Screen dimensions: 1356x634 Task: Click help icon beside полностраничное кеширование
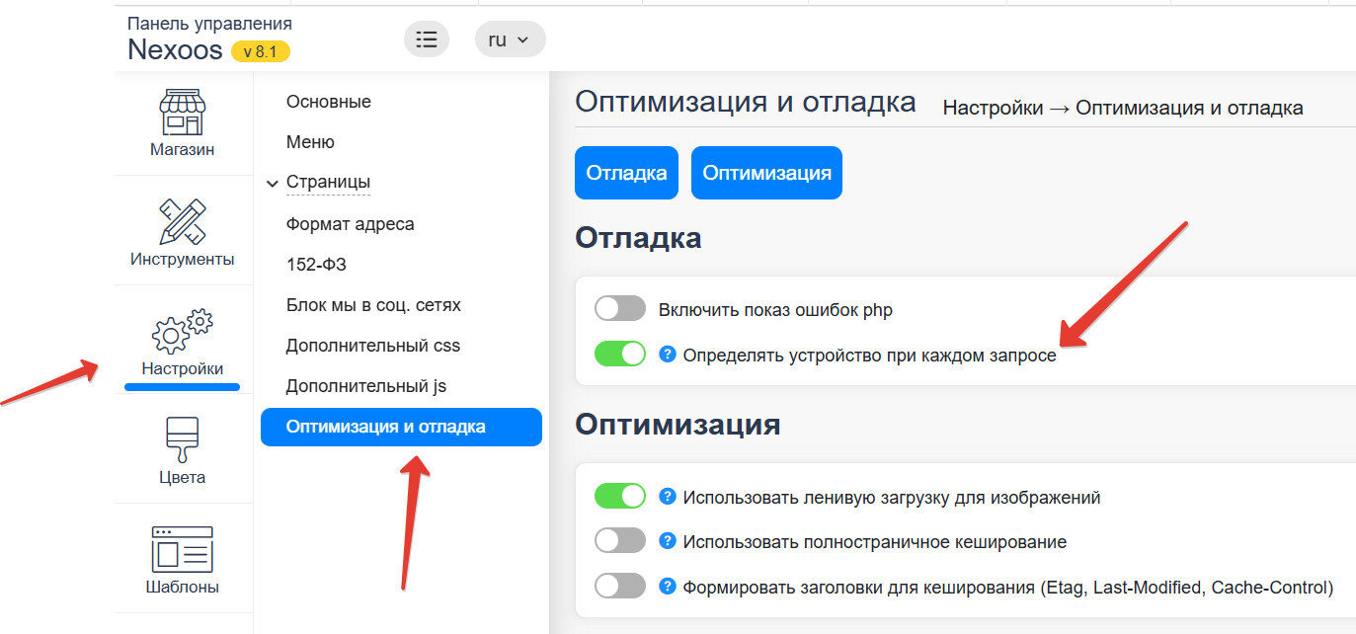668,541
